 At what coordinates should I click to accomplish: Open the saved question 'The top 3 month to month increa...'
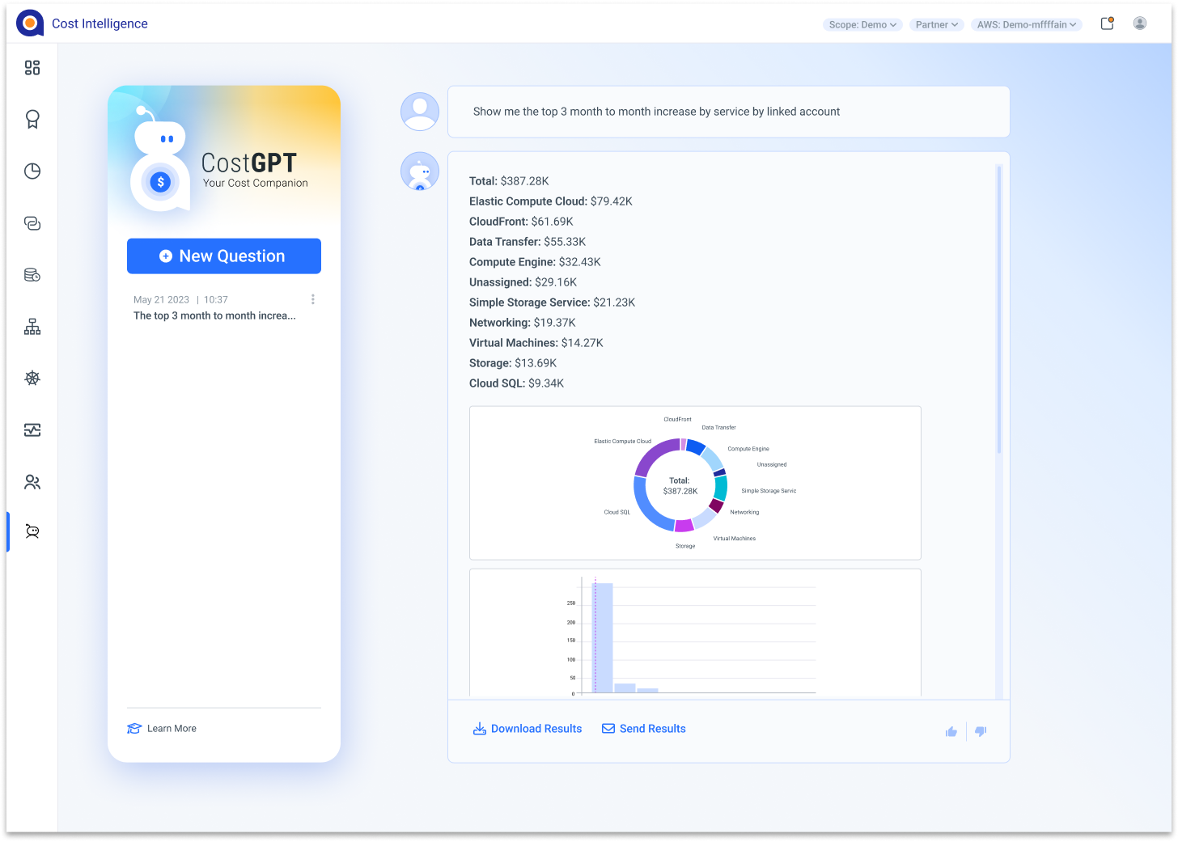coord(214,316)
